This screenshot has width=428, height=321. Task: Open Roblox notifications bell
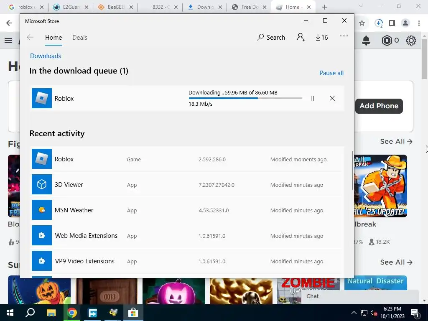click(x=366, y=41)
